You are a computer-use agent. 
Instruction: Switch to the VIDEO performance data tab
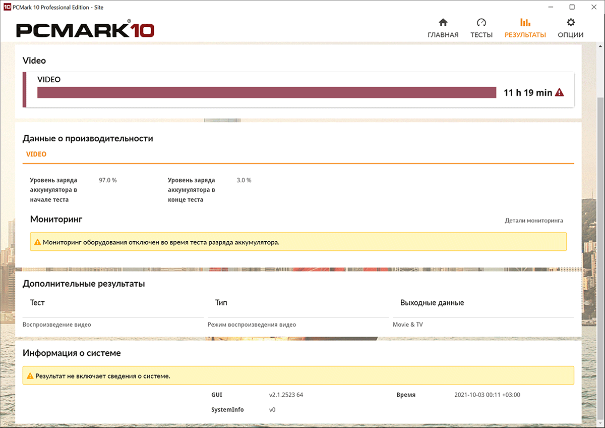(36, 154)
